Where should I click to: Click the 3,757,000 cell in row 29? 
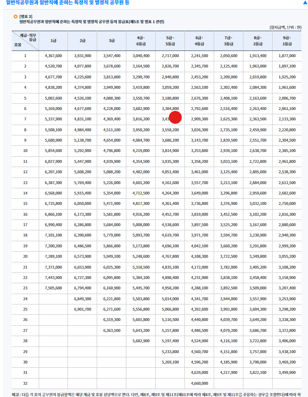tap(258, 352)
